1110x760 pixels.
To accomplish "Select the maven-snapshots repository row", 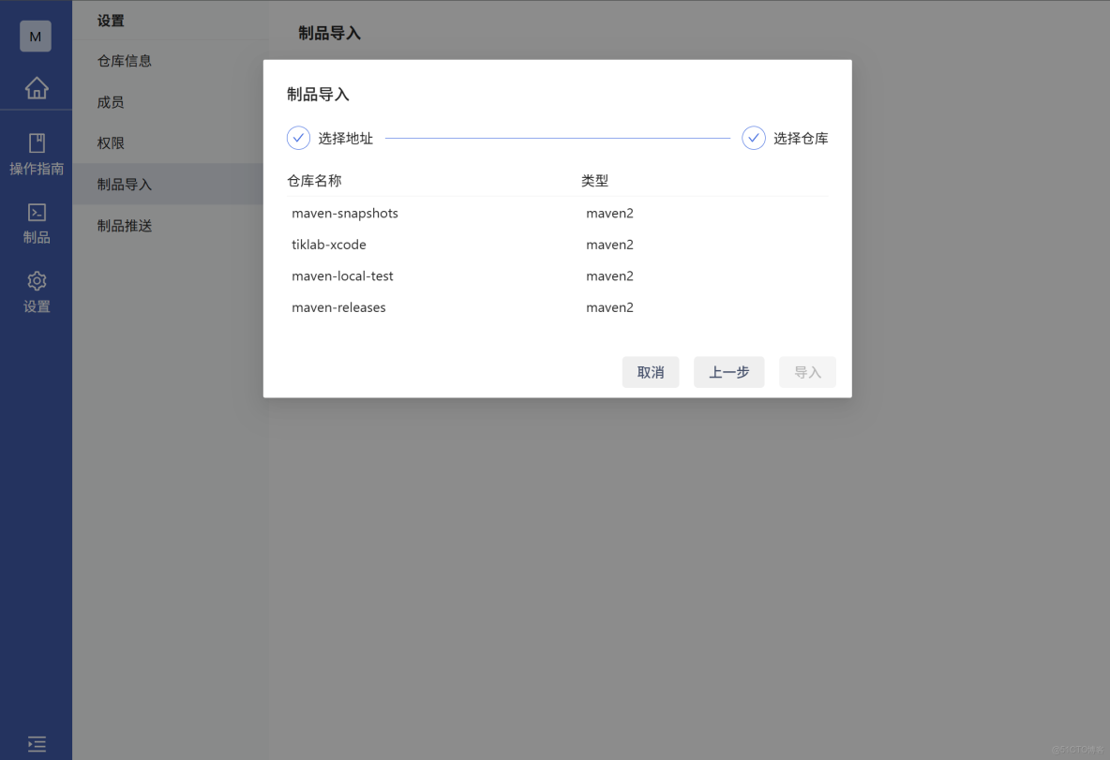I will tap(345, 213).
